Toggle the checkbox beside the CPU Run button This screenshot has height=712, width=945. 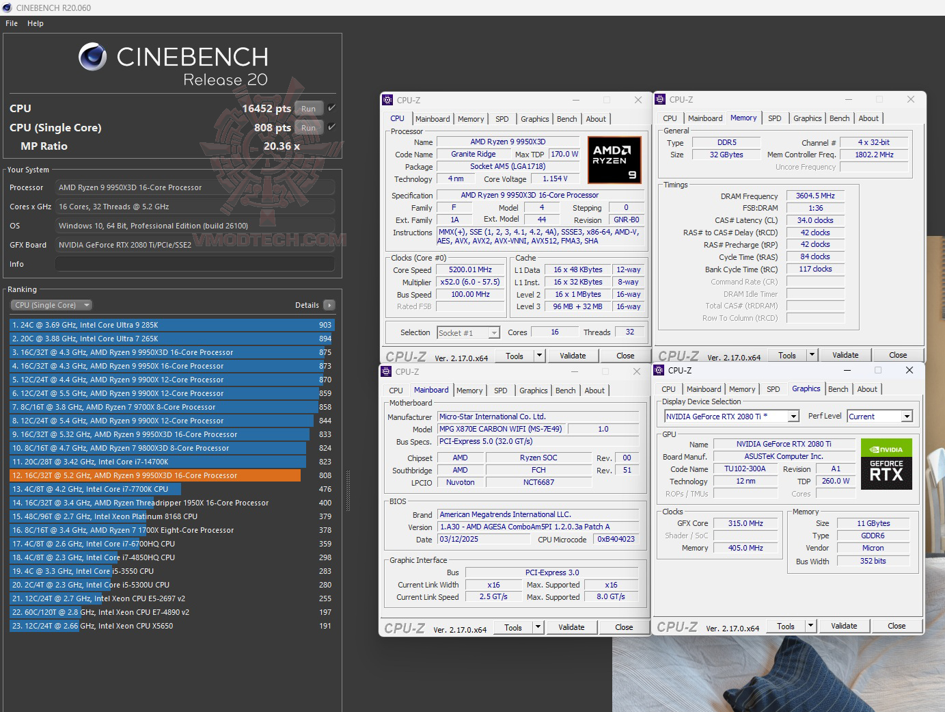331,108
